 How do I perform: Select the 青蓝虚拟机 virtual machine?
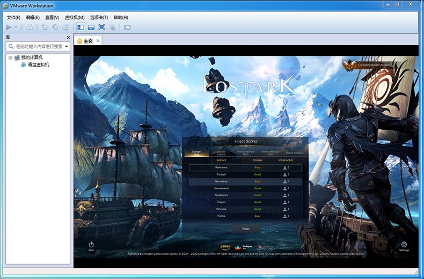[x=39, y=64]
